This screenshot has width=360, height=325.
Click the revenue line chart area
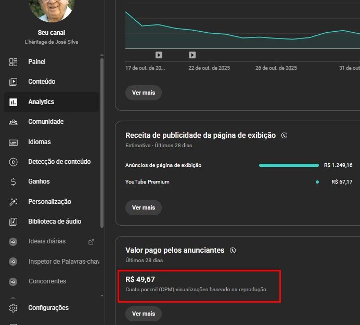click(x=242, y=30)
